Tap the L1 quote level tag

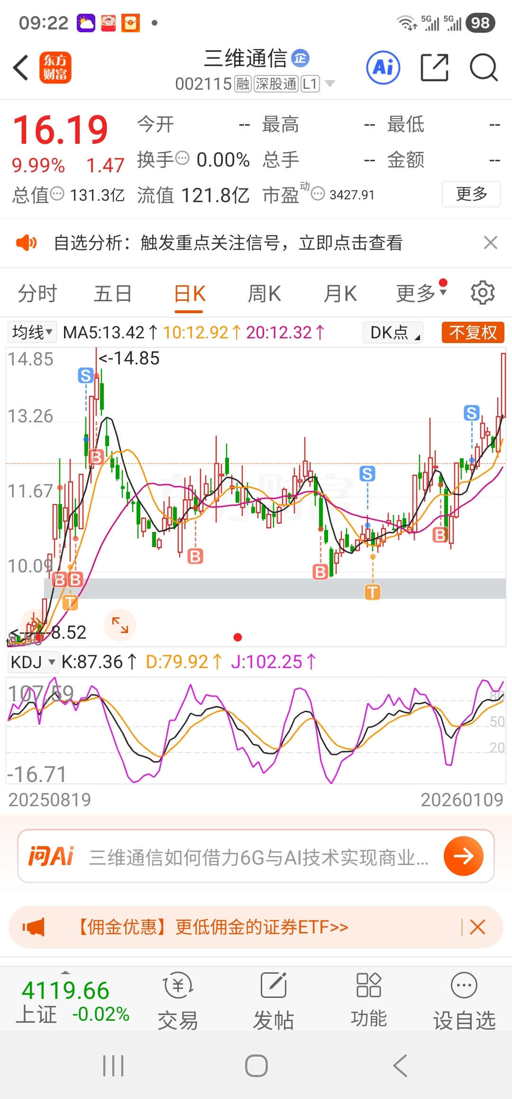tap(310, 84)
